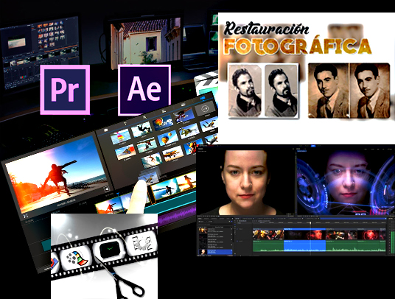
Task: Click the blue hologram face viewer
Action: click(346, 182)
